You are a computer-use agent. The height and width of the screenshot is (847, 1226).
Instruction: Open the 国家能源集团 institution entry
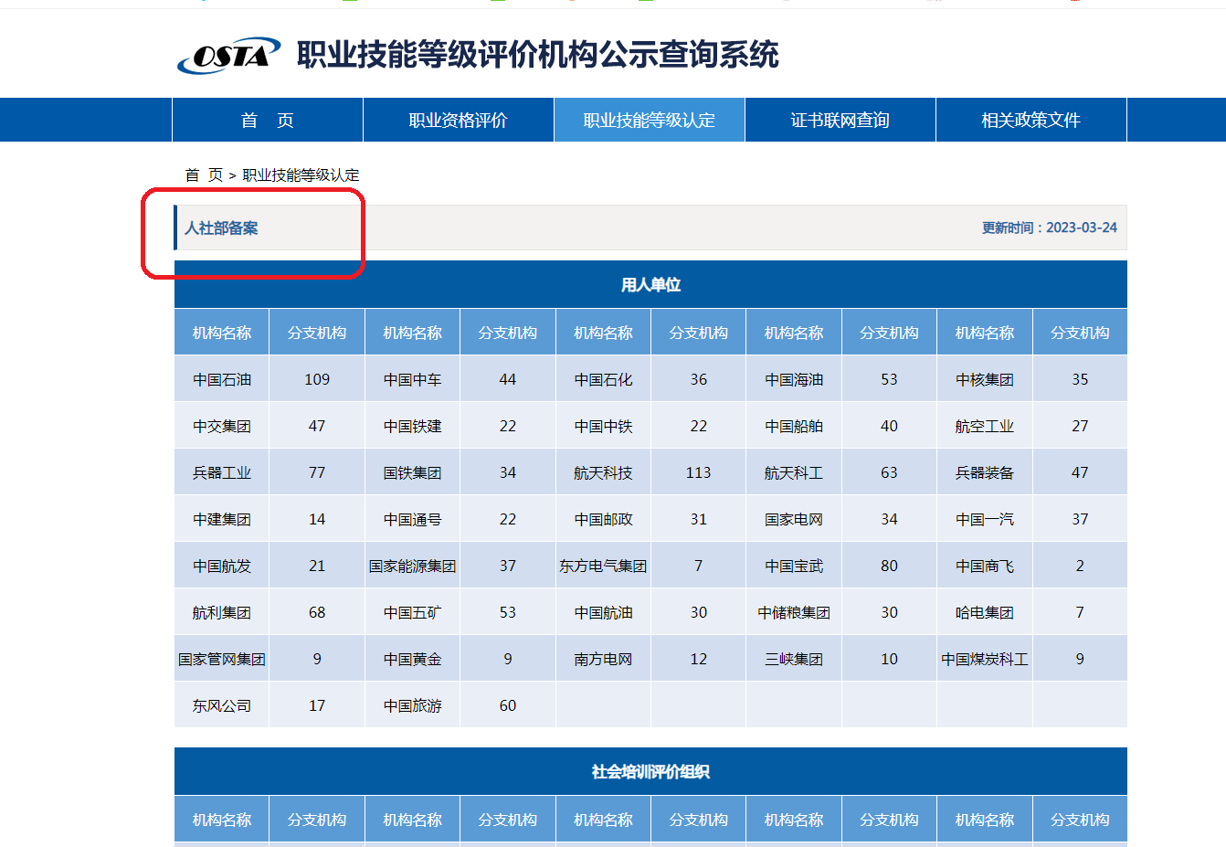coord(413,566)
